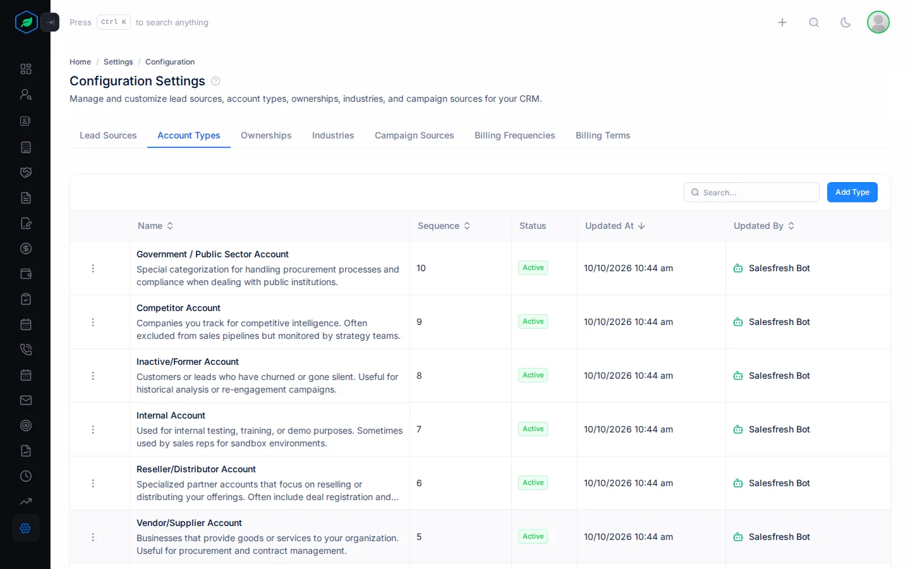This screenshot has height=569, width=910.
Task: Open row actions for Competitor Account
Action: 93,322
